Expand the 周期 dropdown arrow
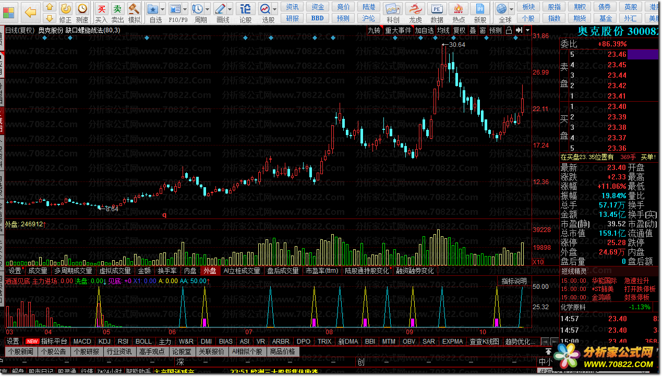The height and width of the screenshot is (377, 663). [x=208, y=9]
